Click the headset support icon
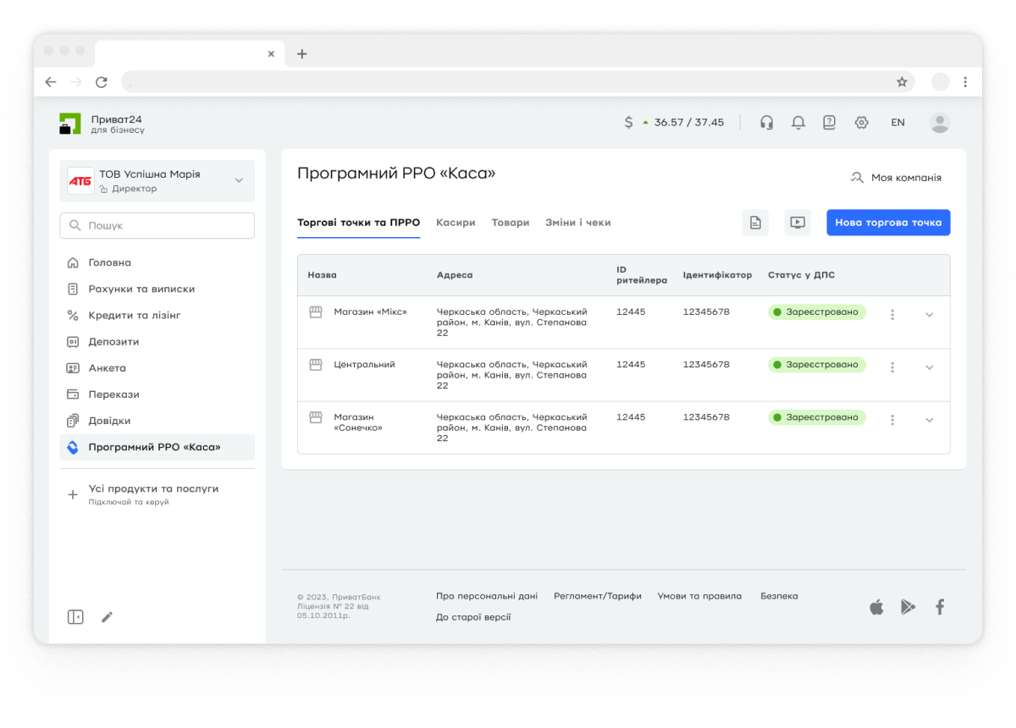This screenshot has height=728, width=1016. point(766,123)
